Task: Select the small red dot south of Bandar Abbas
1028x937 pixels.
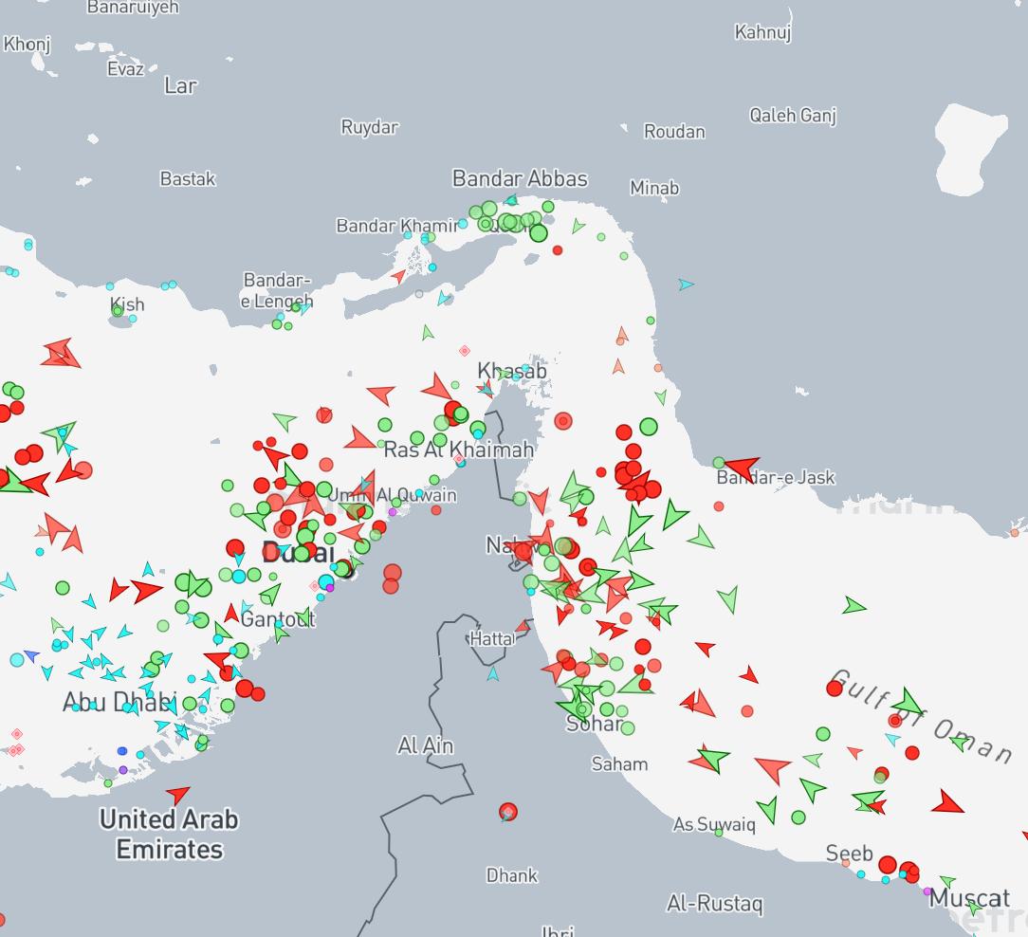Action: click(558, 250)
